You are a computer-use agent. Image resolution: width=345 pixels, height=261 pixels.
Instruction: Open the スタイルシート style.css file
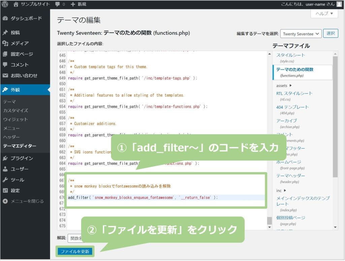[x=290, y=55]
